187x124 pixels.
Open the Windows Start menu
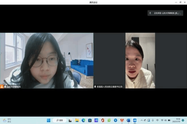48,120
